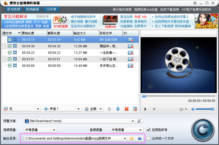This screenshot has height=145, width=219.
Task: Click the move down arrow icon
Action: tap(118, 109)
